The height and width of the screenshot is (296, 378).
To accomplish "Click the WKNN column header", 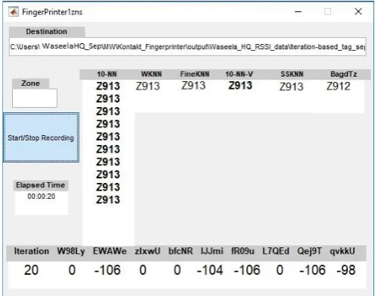I will pos(152,74).
